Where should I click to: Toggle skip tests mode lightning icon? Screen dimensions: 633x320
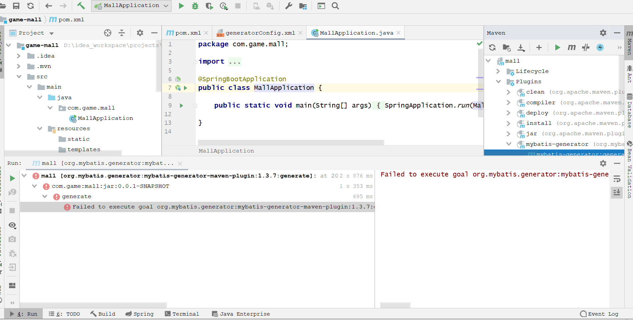coord(600,47)
